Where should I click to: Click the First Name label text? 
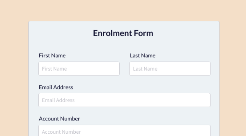click(52, 56)
